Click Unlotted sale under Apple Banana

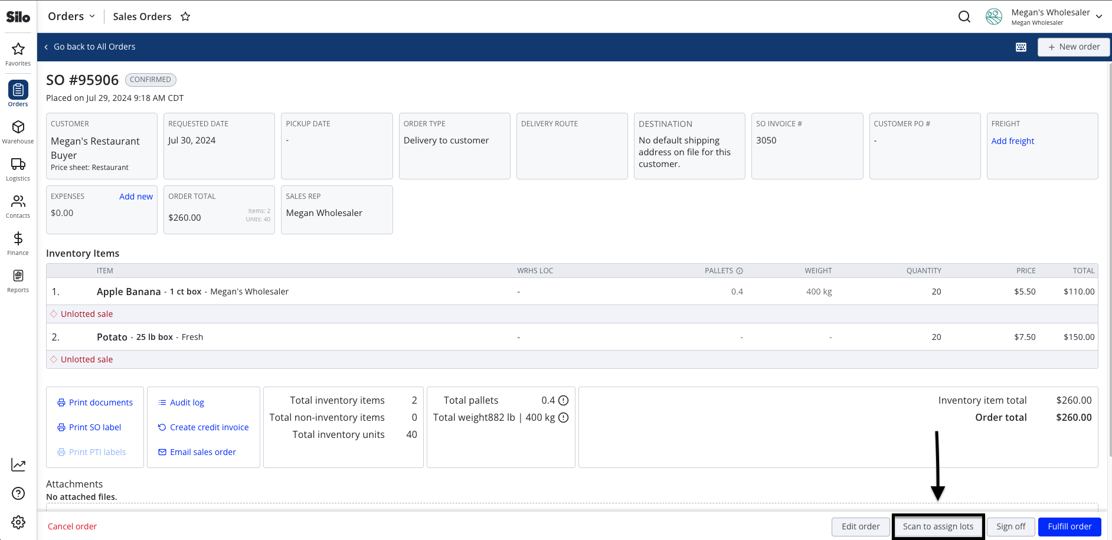[87, 314]
